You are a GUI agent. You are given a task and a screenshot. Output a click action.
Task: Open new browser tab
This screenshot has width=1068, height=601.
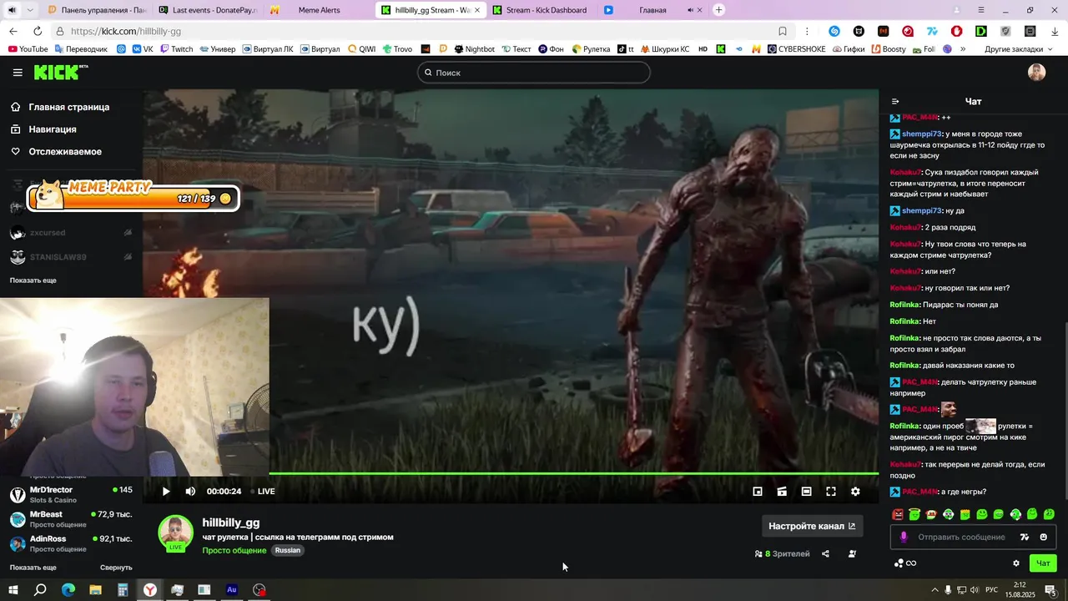718,10
